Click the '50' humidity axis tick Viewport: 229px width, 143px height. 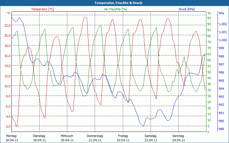(x=209, y=72)
